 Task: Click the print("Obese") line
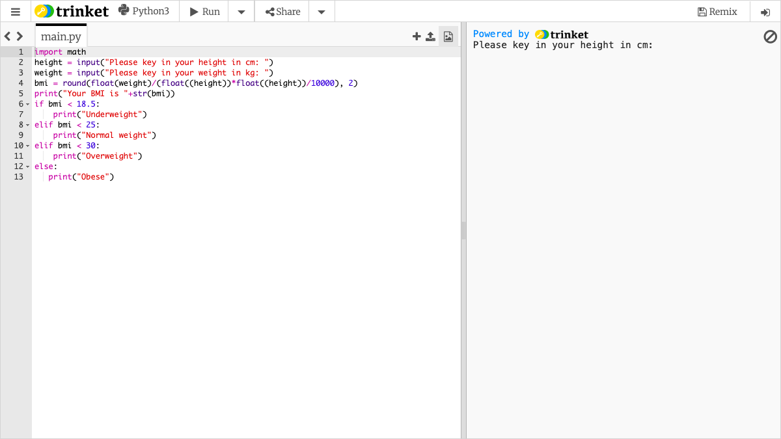81,177
